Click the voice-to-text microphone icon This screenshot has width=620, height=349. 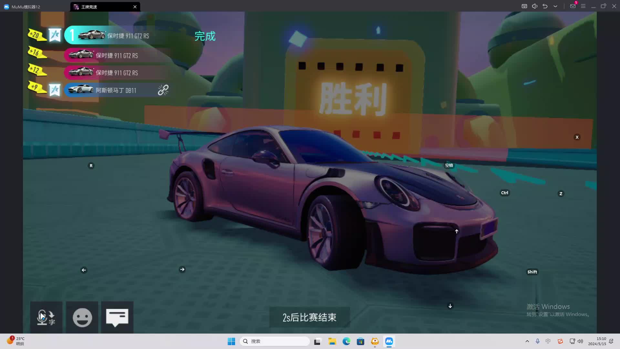46,317
